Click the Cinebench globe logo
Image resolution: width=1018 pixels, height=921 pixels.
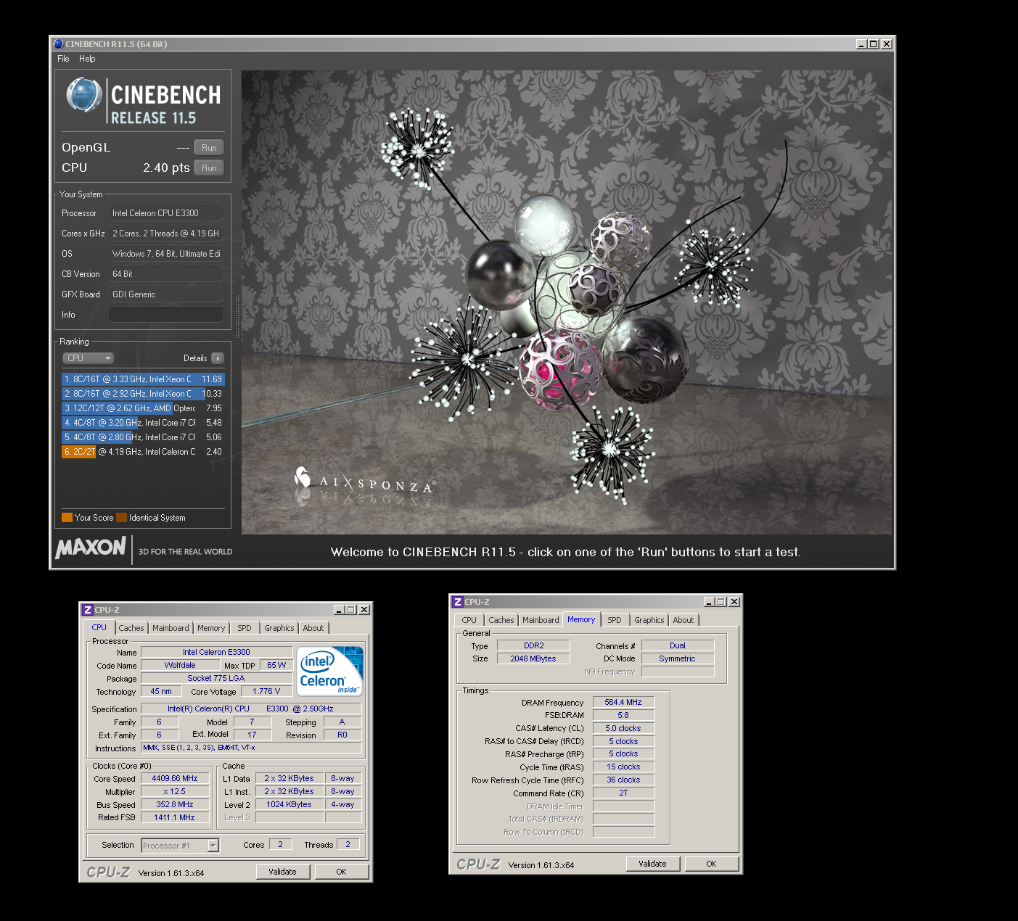point(83,95)
